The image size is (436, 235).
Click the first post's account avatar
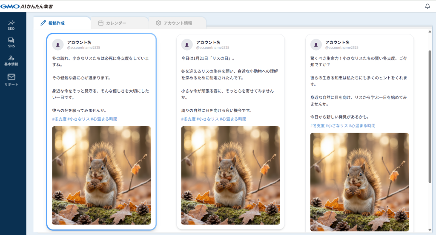(58, 45)
